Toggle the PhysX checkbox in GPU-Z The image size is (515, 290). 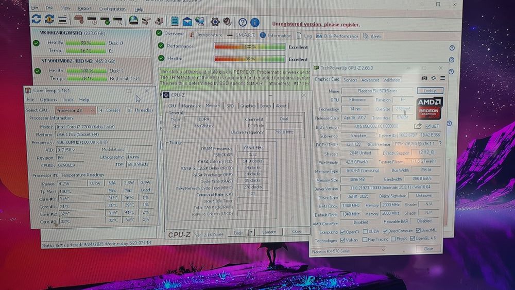click(393, 239)
